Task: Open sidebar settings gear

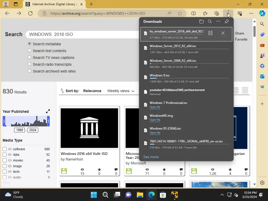Action: [x=262, y=183]
